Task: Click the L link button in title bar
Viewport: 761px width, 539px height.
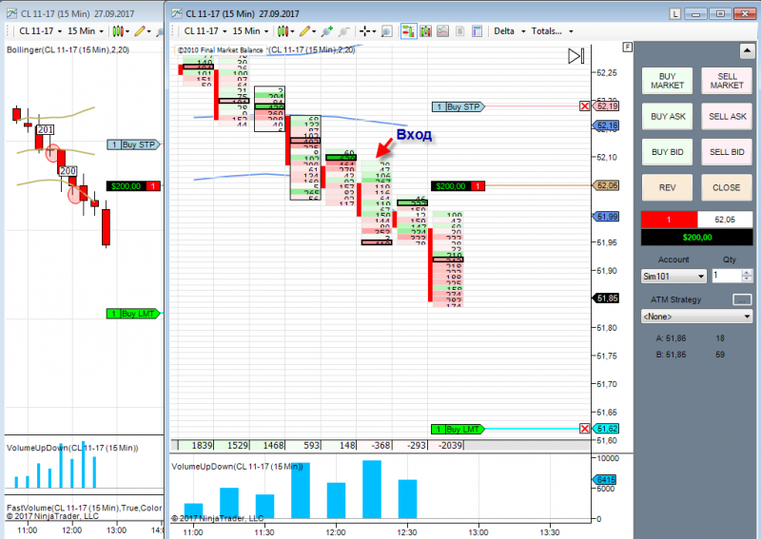Action: click(675, 14)
